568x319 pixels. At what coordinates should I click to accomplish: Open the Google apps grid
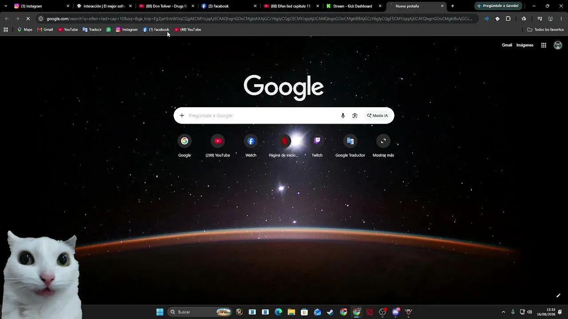tap(544, 45)
